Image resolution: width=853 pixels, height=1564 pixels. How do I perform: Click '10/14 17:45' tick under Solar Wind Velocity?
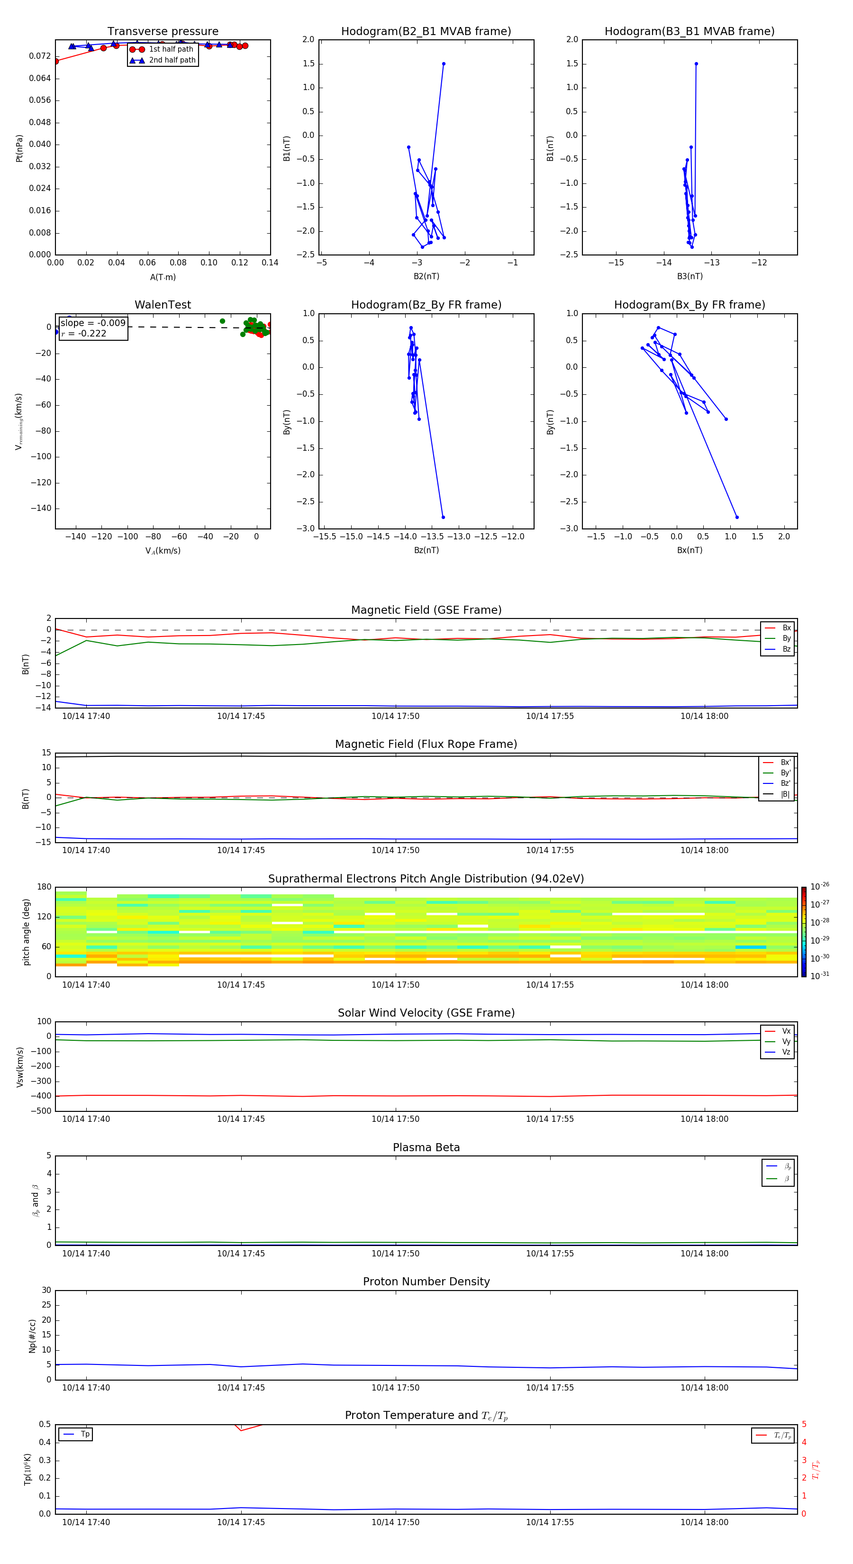click(x=241, y=1119)
